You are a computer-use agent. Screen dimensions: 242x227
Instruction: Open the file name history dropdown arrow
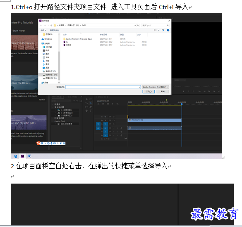click(x=139, y=87)
